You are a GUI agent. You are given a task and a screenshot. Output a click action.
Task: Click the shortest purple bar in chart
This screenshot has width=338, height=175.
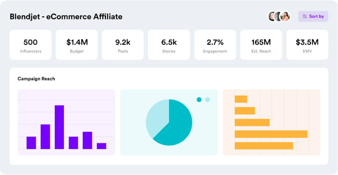(x=102, y=146)
